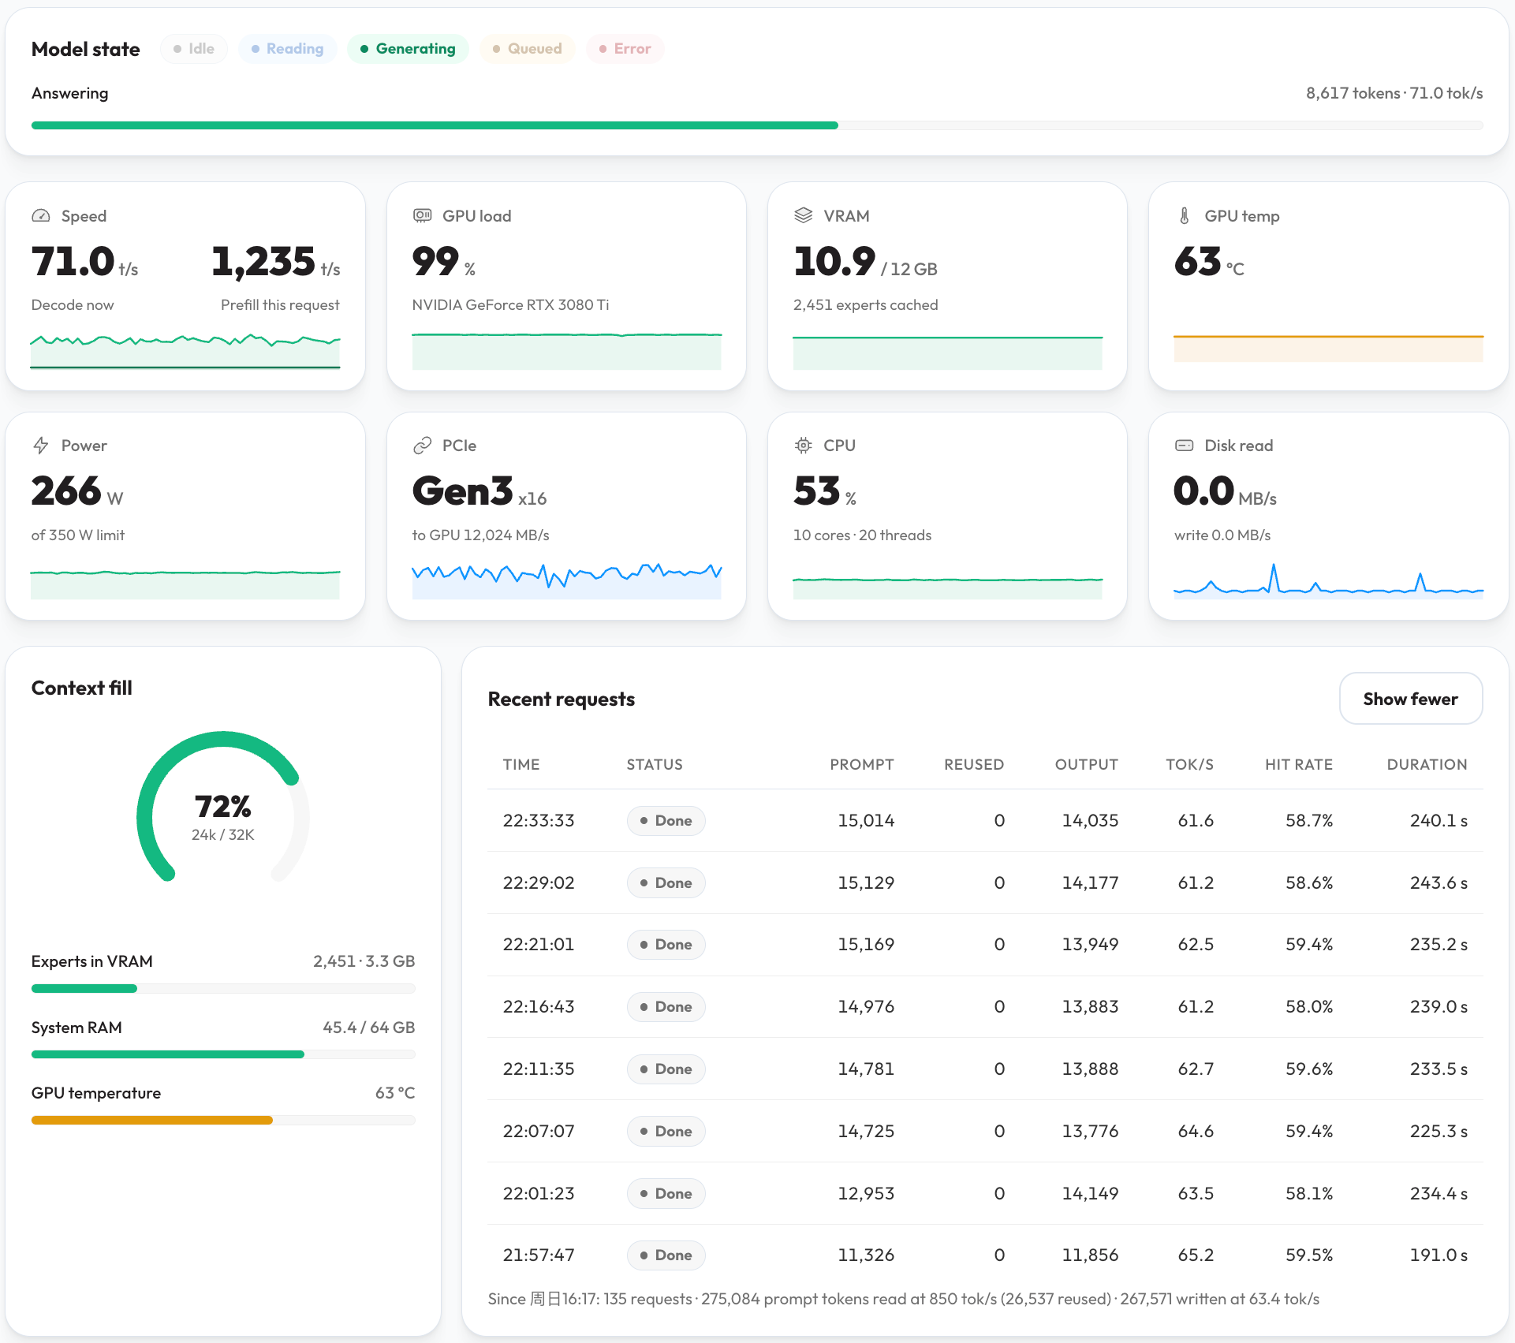
Task: Click the Done badge for 22:21:01
Action: [666, 945]
